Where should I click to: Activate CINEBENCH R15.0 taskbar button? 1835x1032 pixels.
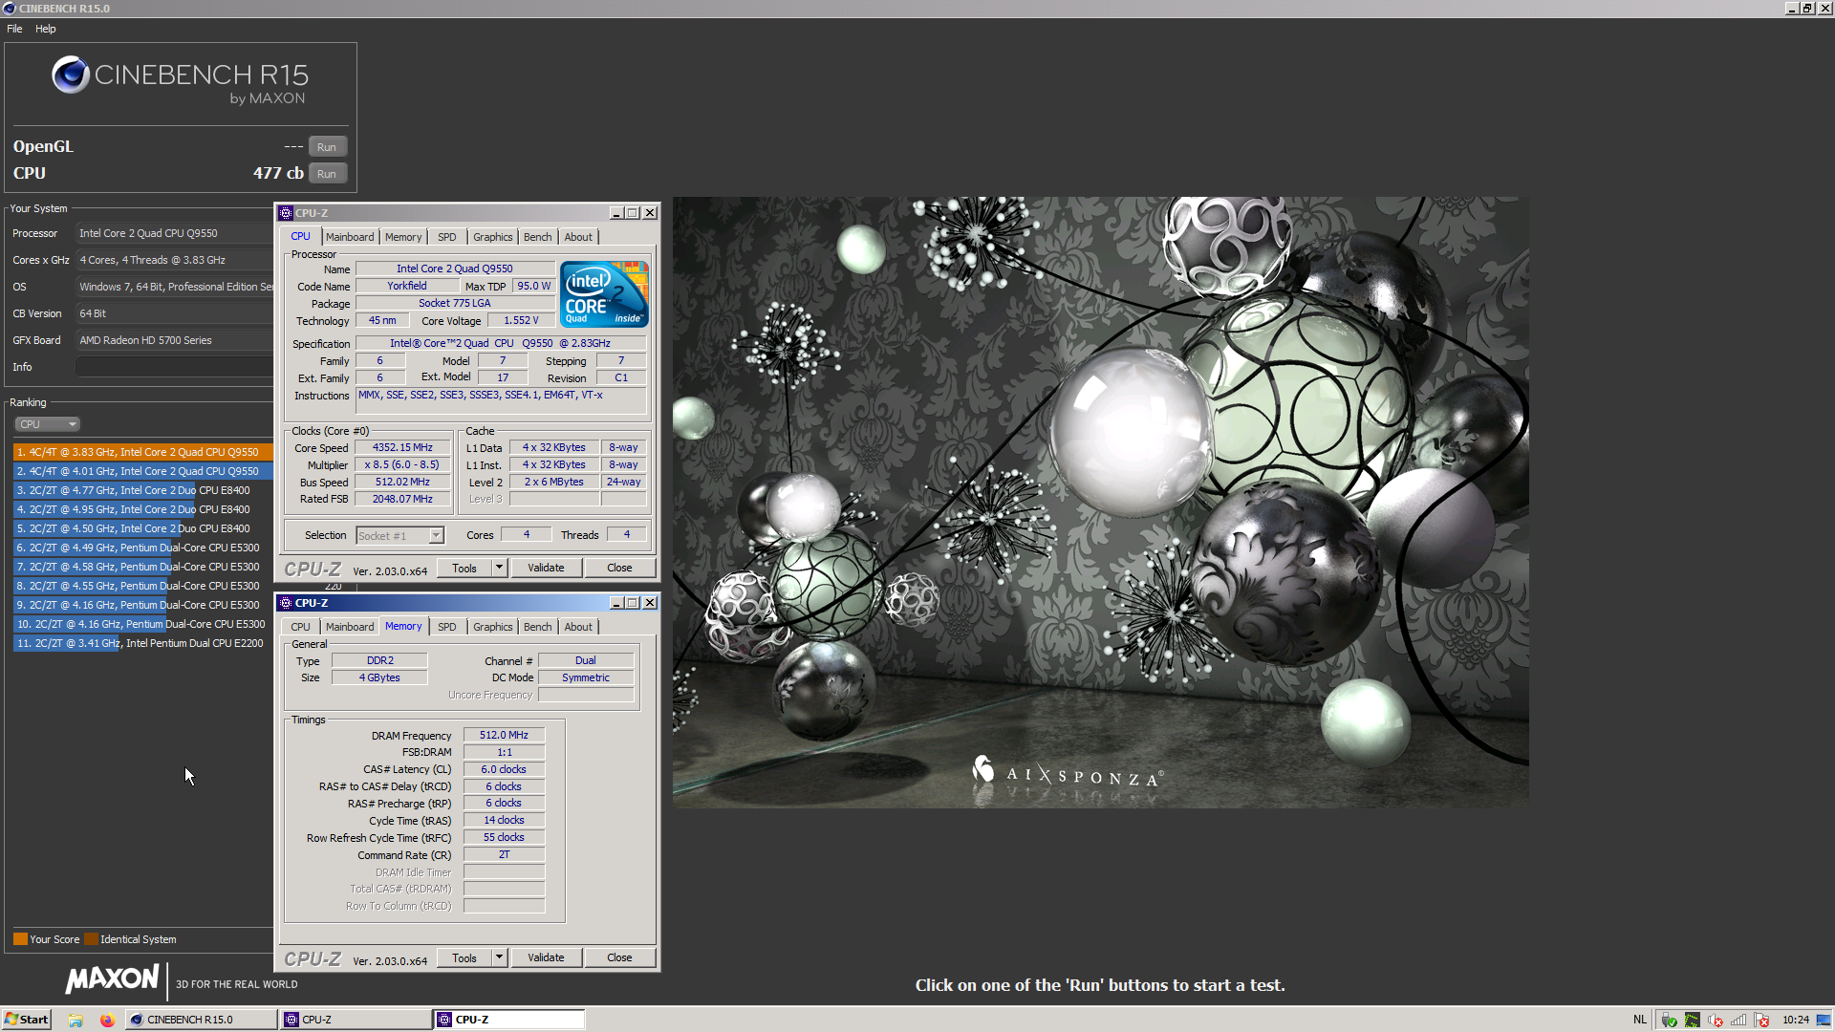point(200,1020)
